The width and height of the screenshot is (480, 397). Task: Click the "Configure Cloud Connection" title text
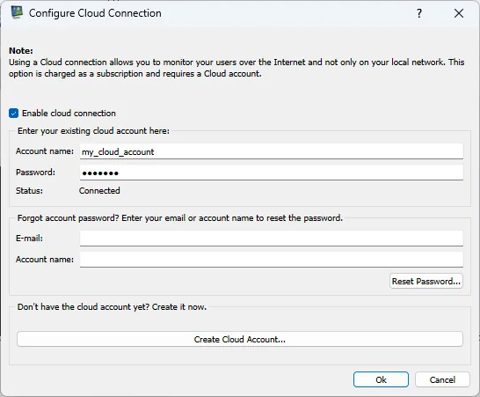[x=95, y=13]
